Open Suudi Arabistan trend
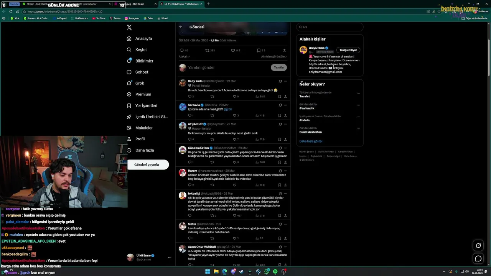The image size is (491, 276). pos(311,132)
